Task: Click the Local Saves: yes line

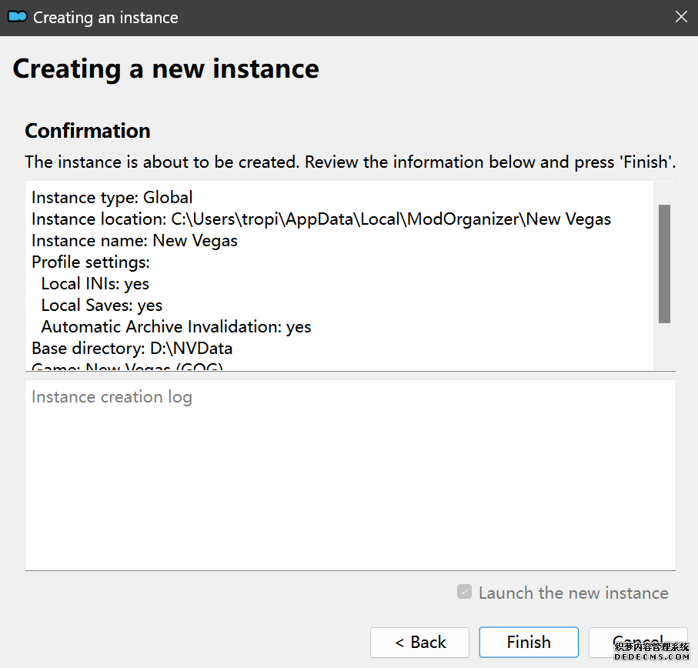Action: (x=102, y=306)
